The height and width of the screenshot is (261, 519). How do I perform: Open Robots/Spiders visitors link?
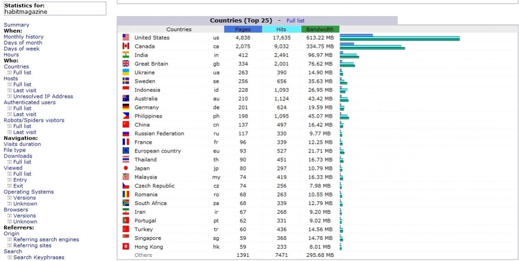coord(34,120)
